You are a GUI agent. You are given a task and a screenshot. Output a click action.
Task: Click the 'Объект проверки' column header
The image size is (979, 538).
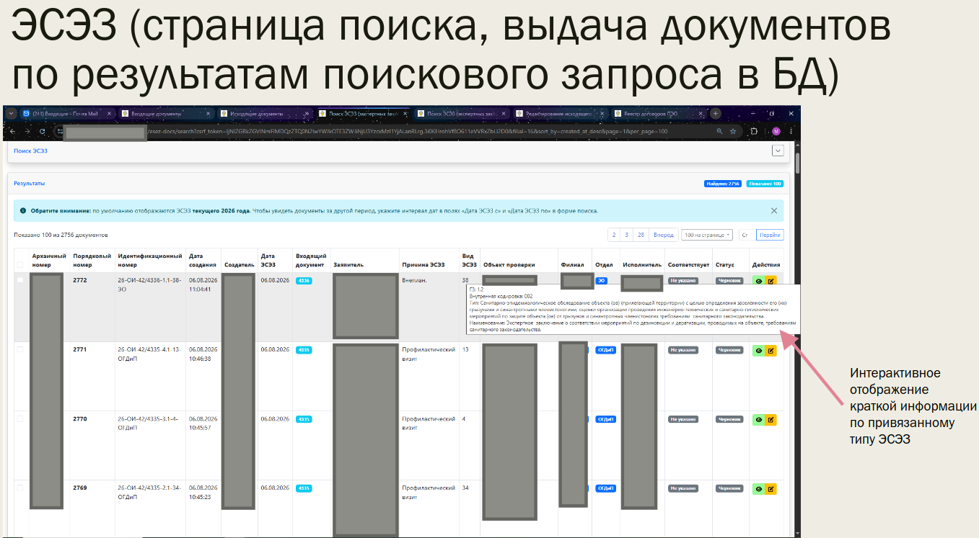pos(509,265)
